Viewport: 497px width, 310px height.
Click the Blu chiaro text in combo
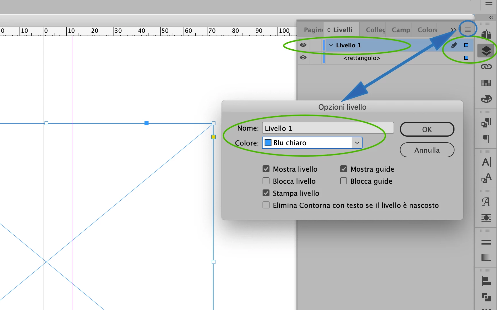[290, 143]
